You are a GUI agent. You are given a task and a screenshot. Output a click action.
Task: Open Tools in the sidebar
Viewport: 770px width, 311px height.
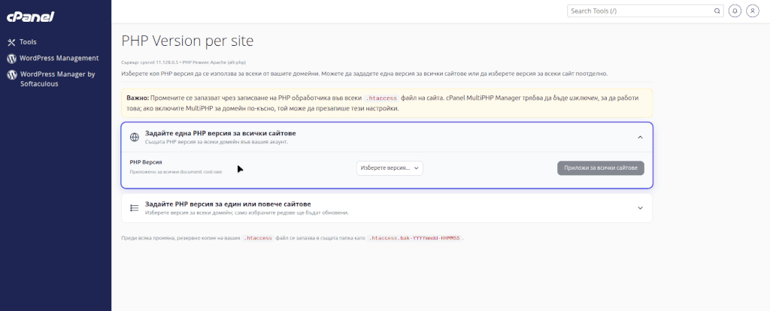(x=28, y=42)
